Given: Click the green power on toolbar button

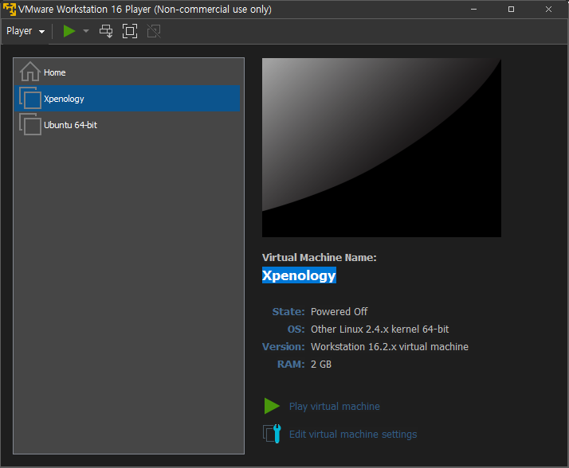Looking at the screenshot, I should coord(69,31).
